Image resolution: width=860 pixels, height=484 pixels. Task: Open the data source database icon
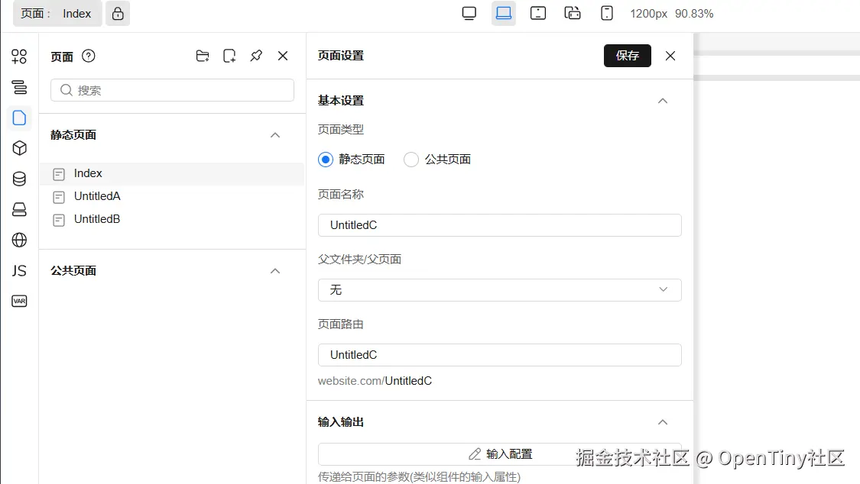(x=19, y=179)
